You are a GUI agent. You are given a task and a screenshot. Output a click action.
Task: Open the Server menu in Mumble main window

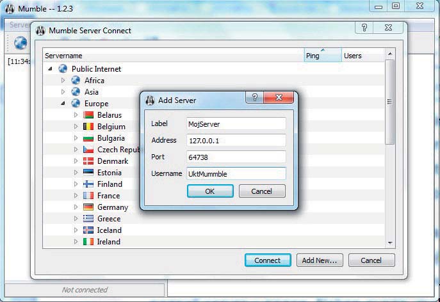19,25
